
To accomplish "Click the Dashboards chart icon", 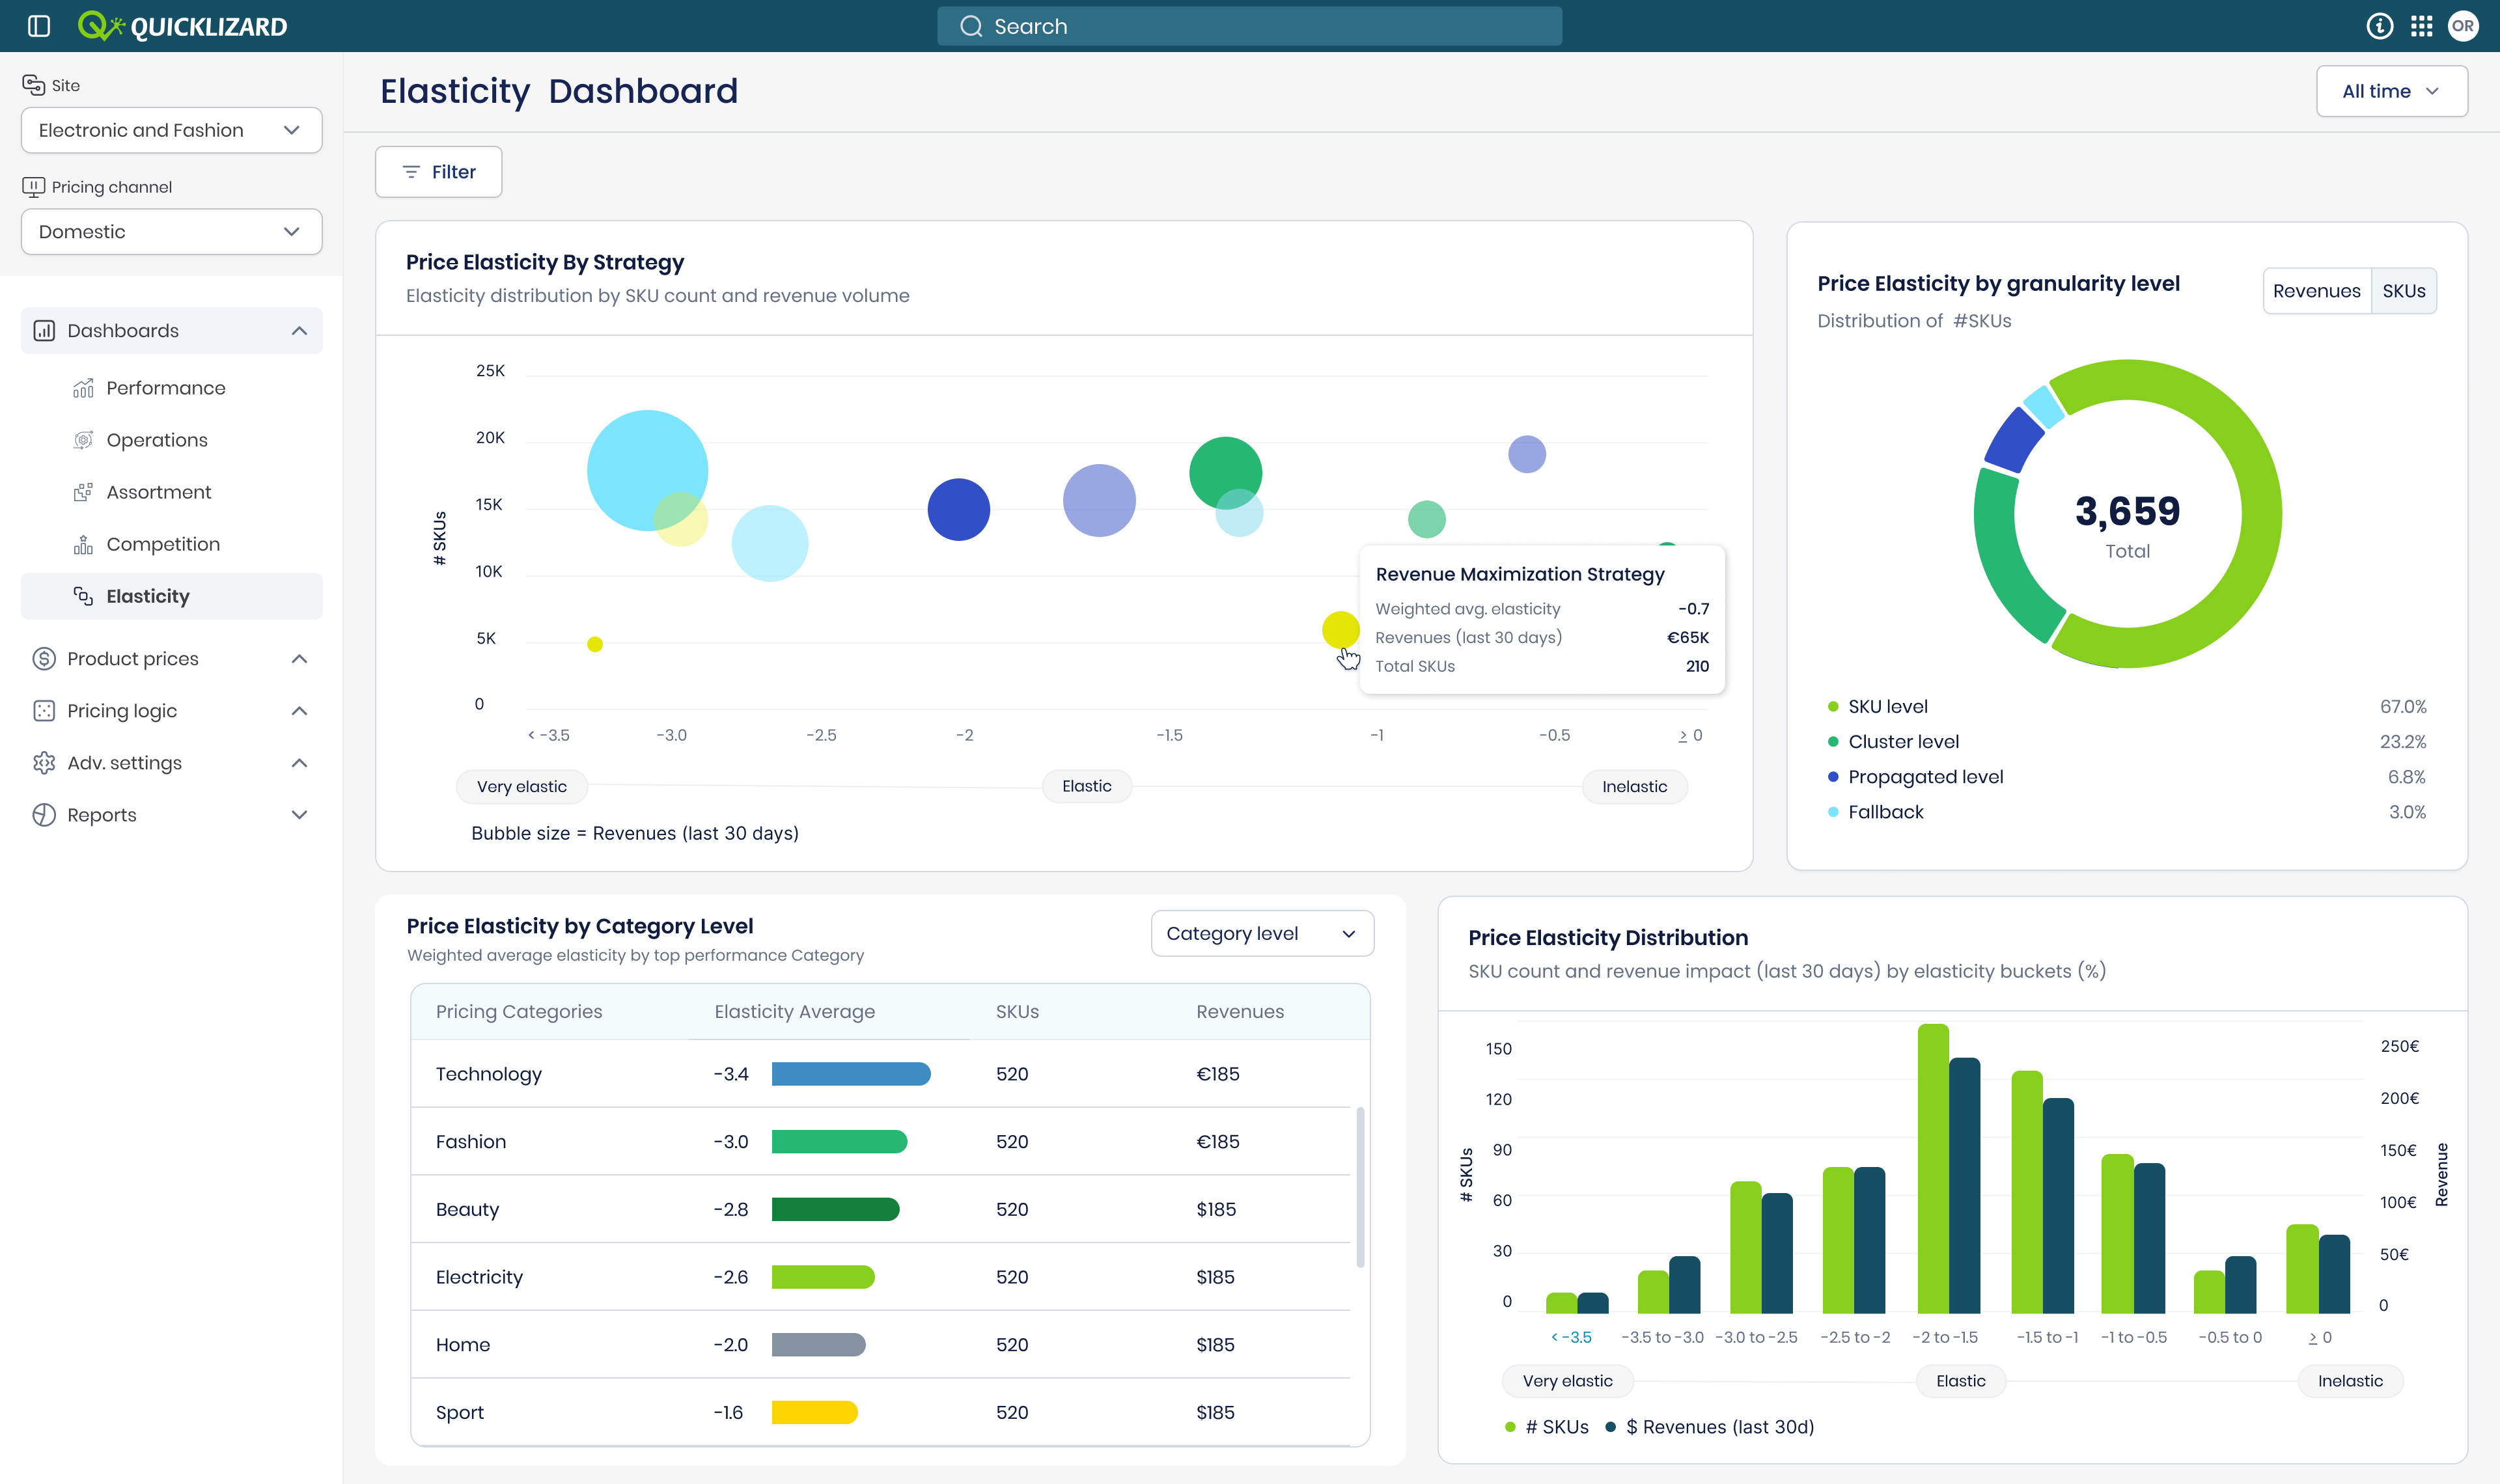I will (44, 331).
